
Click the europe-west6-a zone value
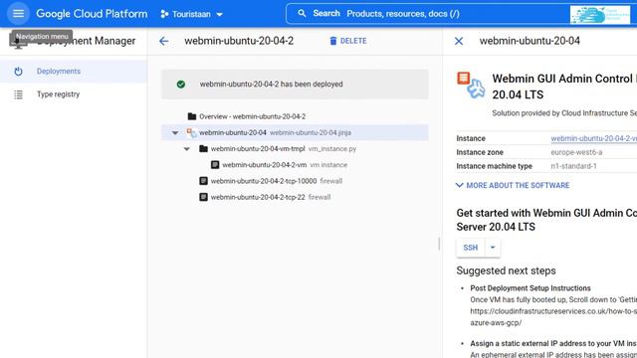(x=576, y=152)
